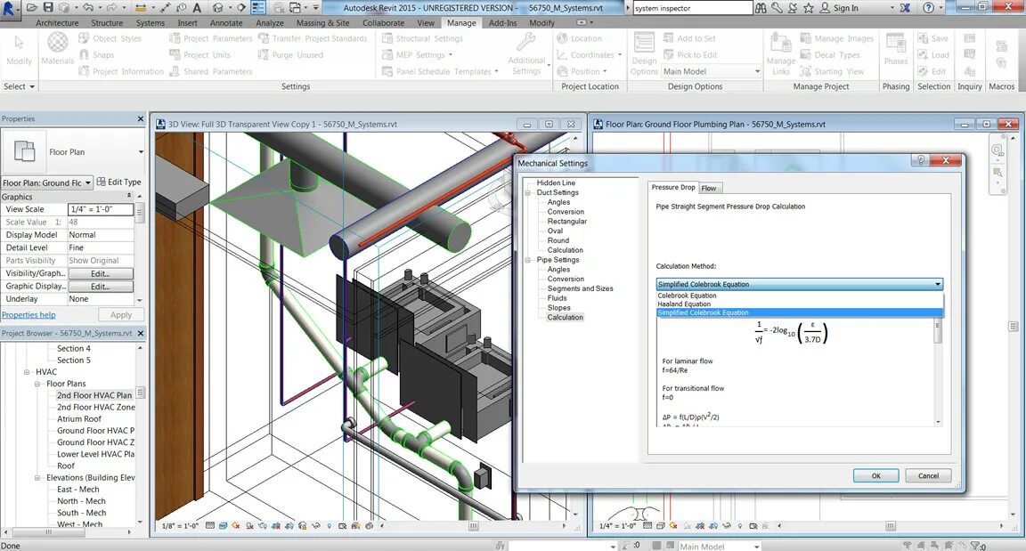The height and width of the screenshot is (551, 1026).
Task: Switch to the Flow tab
Action: (x=709, y=188)
